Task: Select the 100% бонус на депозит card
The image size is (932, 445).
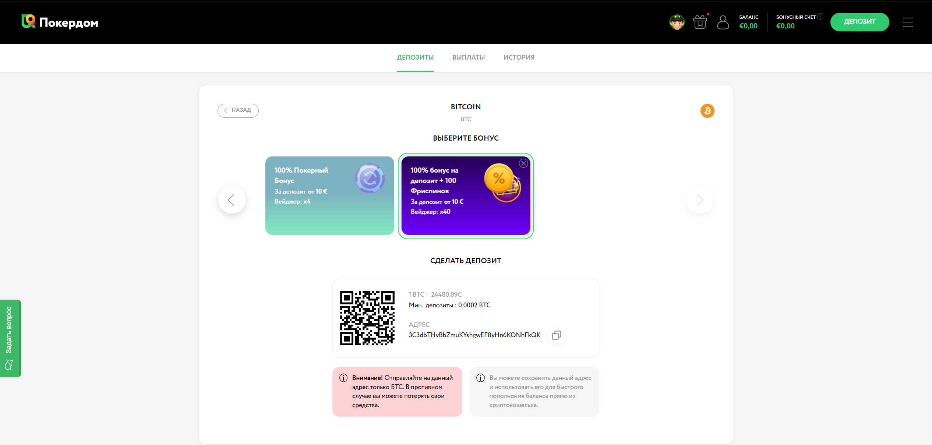Action: [x=466, y=195]
